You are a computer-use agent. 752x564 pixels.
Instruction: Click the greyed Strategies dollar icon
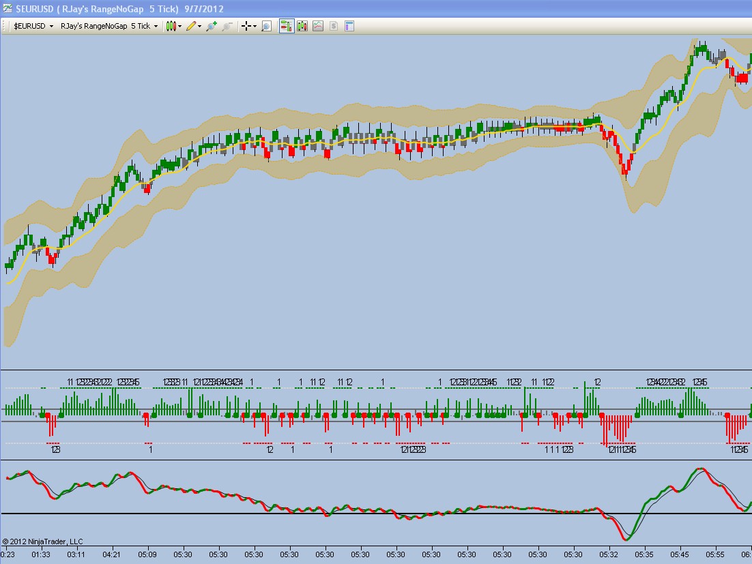334,26
